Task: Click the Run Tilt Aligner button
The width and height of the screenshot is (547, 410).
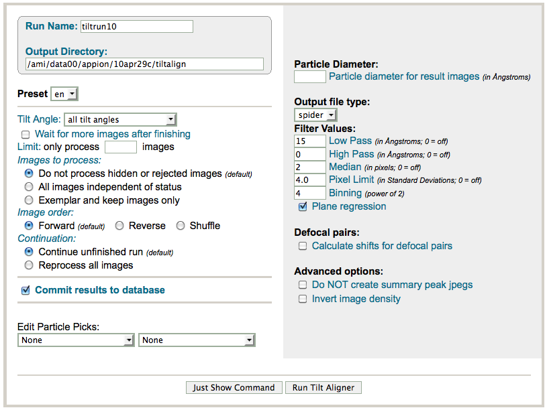Action: click(324, 387)
